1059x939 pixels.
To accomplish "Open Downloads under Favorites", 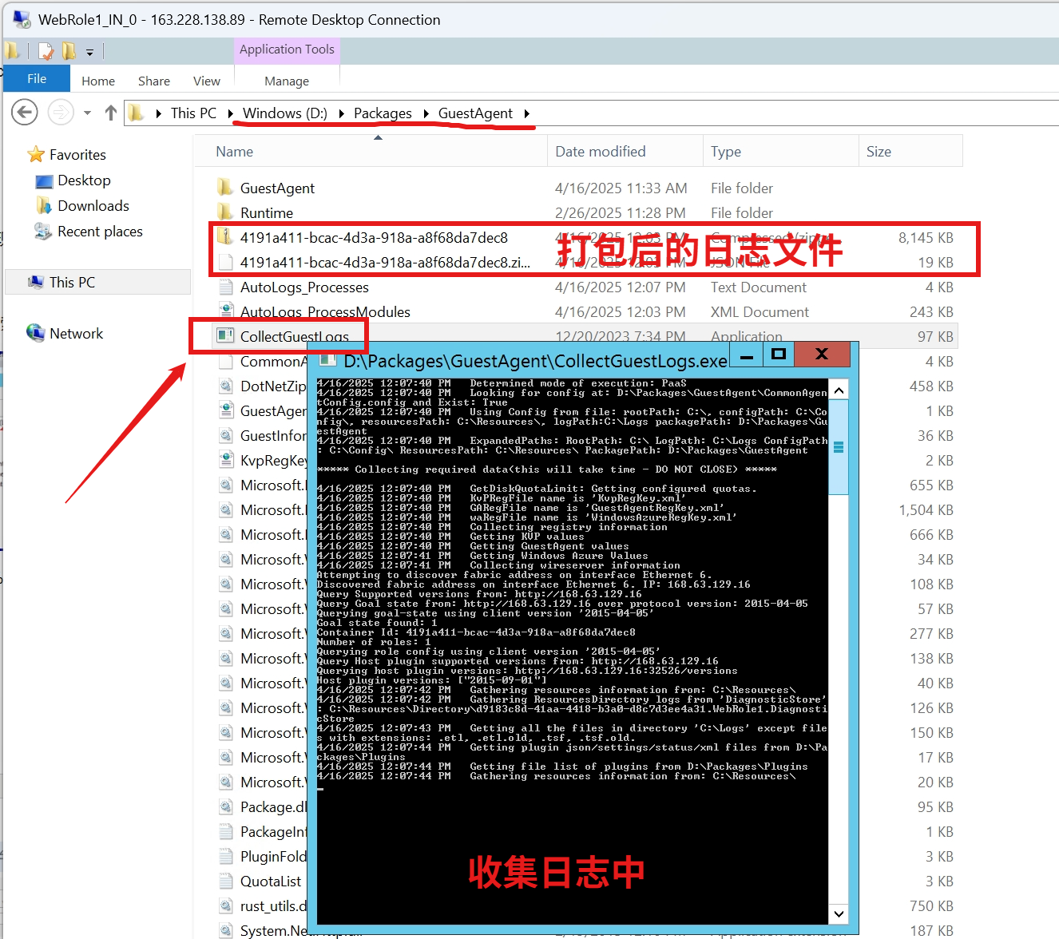I will (93, 206).
